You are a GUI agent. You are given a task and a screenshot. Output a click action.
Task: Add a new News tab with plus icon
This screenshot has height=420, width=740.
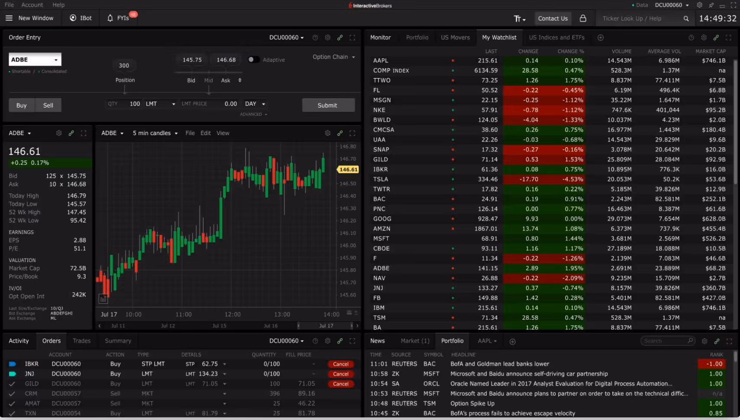click(x=512, y=342)
